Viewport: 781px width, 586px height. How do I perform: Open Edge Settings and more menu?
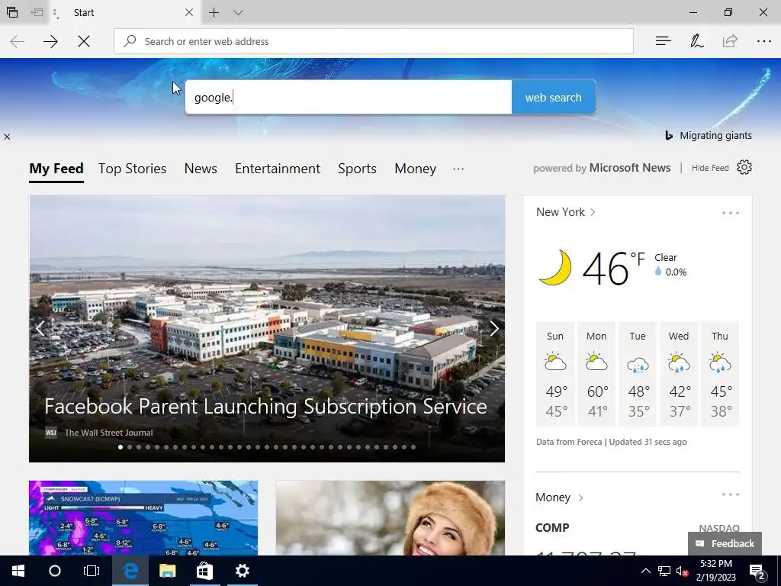click(x=763, y=41)
